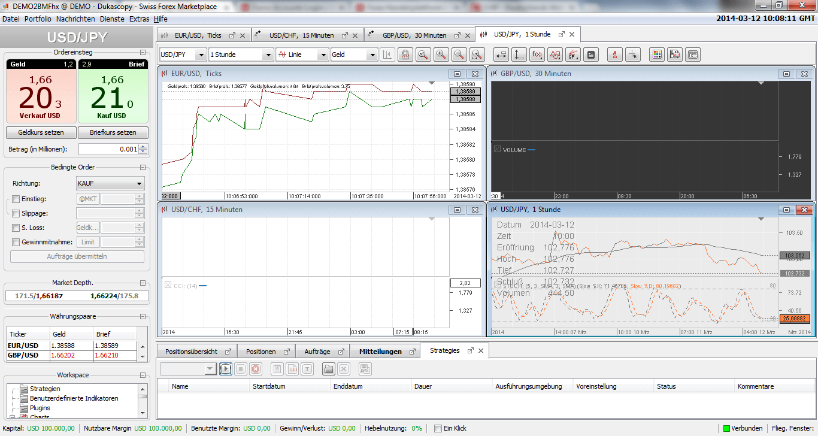Zoom in on the chart
This screenshot has width=818, height=436.
click(x=441, y=54)
